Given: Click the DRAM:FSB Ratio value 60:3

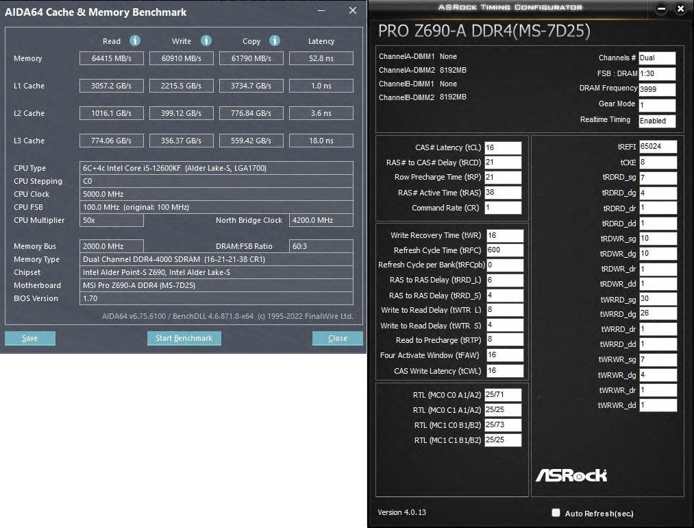Looking at the screenshot, I should click(x=321, y=246).
